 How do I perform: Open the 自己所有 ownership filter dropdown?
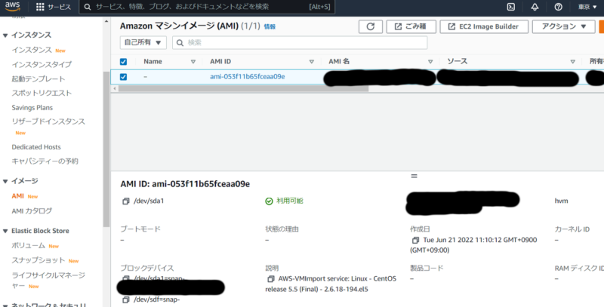pos(143,42)
